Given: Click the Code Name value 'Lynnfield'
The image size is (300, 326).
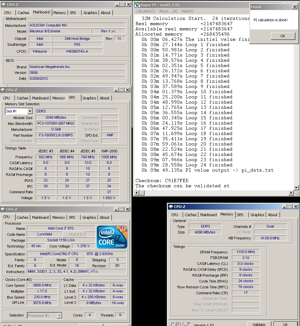Looking at the screenshot, I should tap(44, 234).
